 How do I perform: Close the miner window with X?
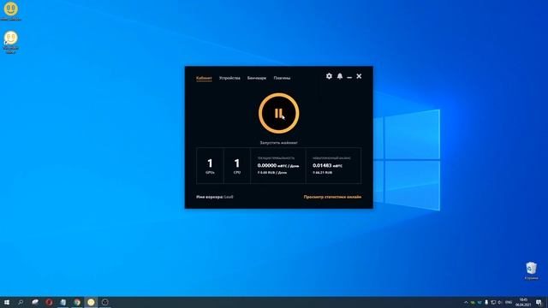[359, 76]
